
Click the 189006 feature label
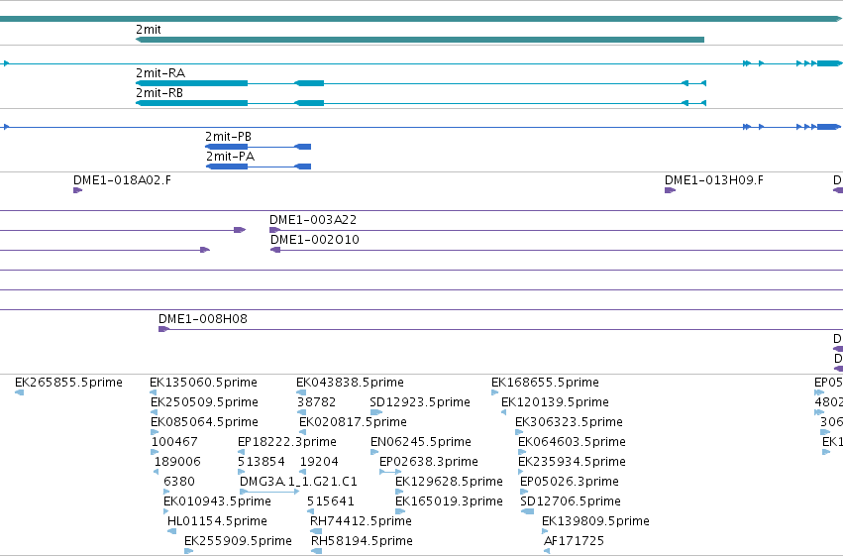point(177,462)
